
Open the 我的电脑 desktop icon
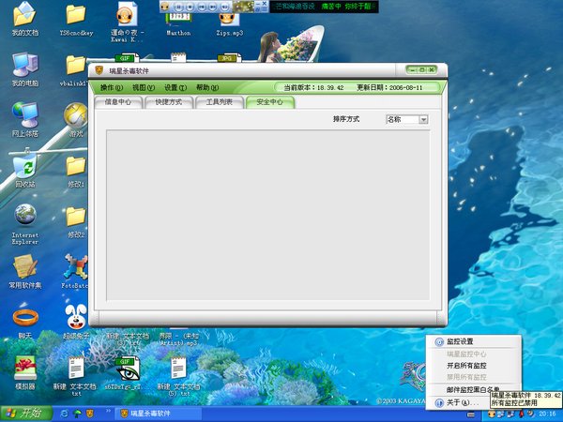(x=24, y=69)
